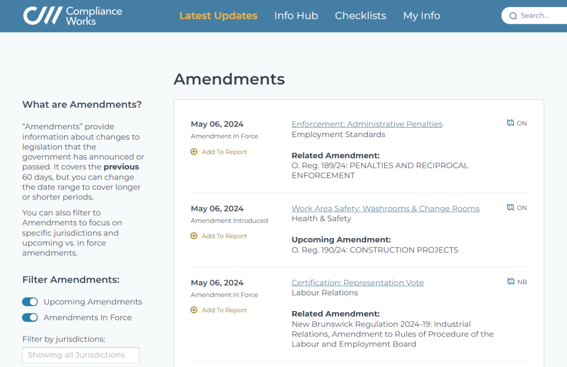567x367 pixels.
Task: Open the Checklists menu item
Action: [x=360, y=16]
